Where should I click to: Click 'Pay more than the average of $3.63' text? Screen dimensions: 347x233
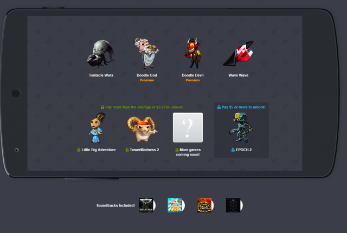click(x=144, y=107)
